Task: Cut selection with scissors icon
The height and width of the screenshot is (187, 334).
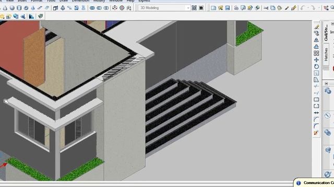Action: [266, 8]
